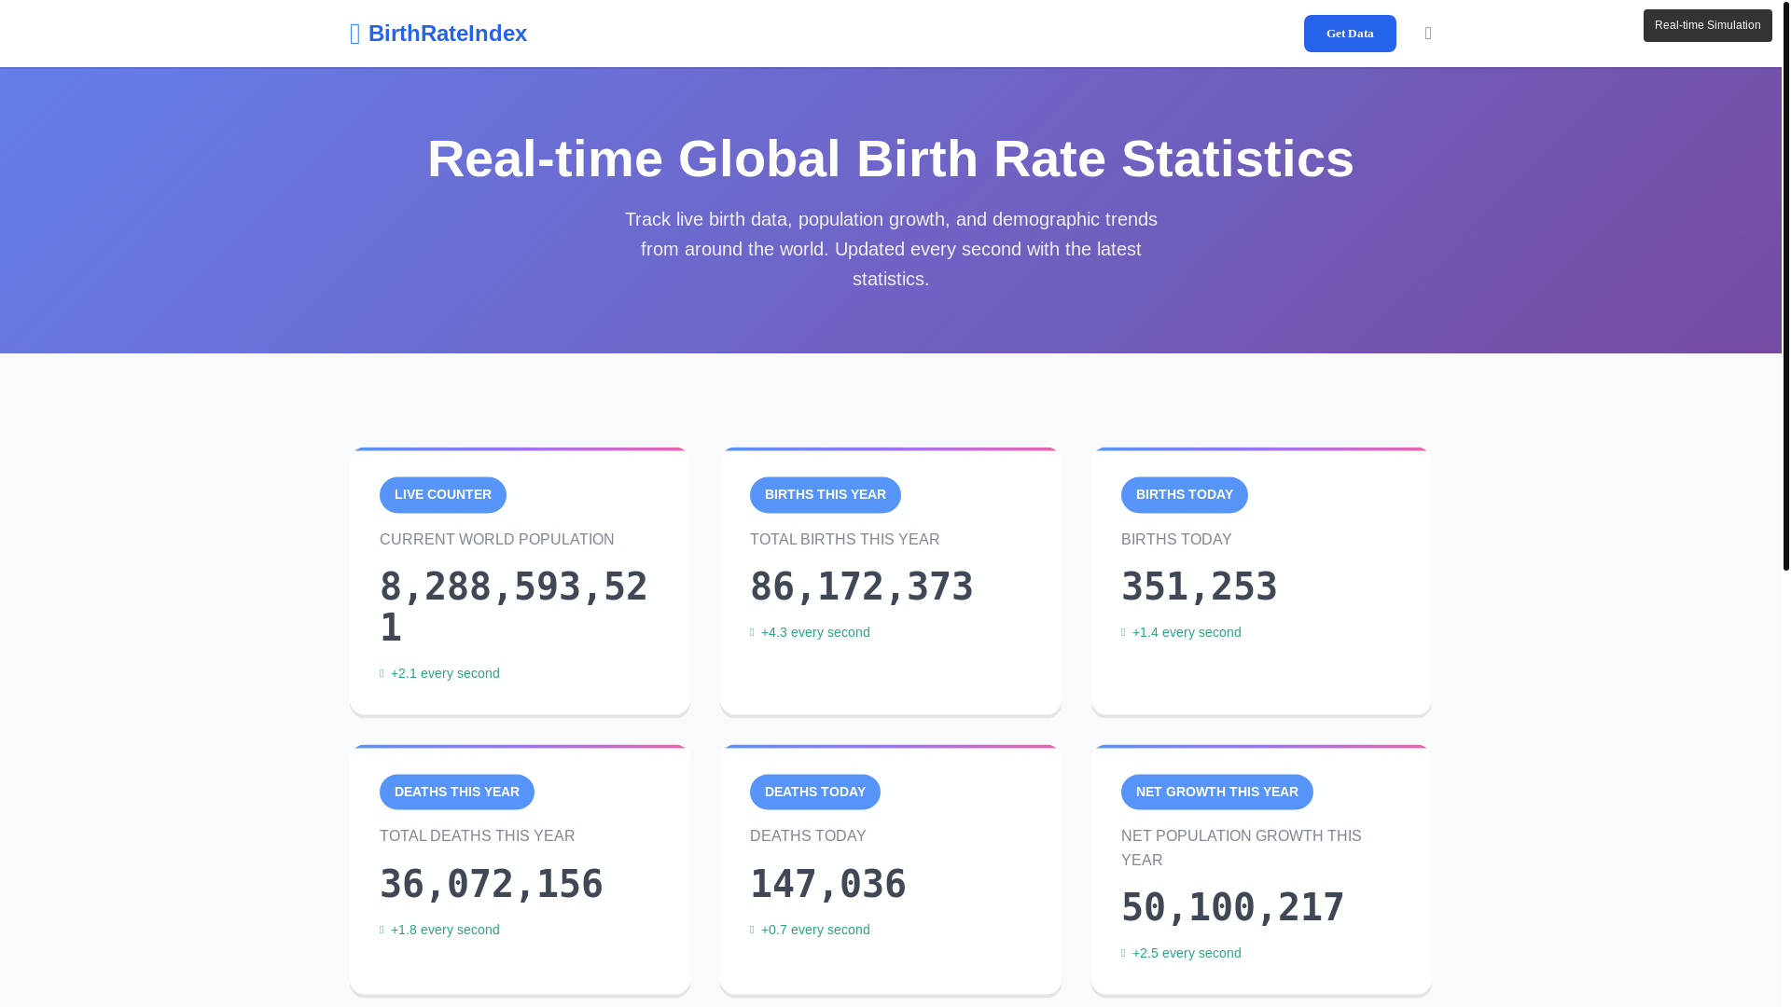This screenshot has height=1007, width=1791.
Task: Click the '+2.5 every second' text
Action: [x=1187, y=953]
